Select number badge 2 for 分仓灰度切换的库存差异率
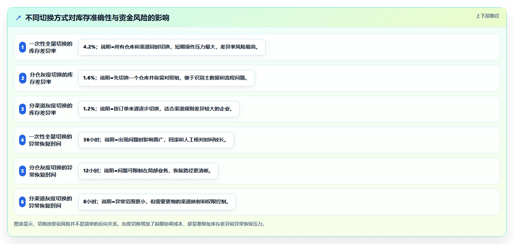 22,78
